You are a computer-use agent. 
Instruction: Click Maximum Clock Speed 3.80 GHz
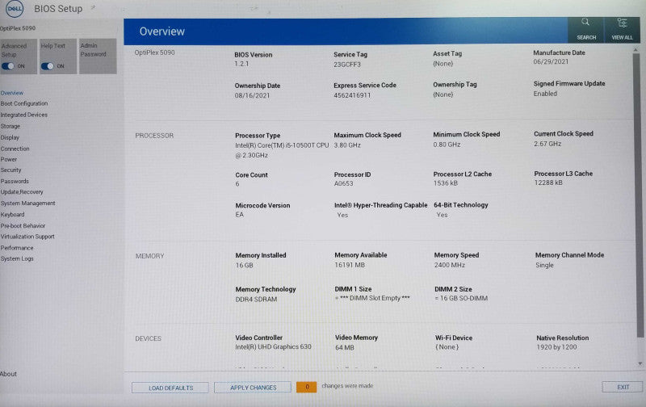[347, 145]
